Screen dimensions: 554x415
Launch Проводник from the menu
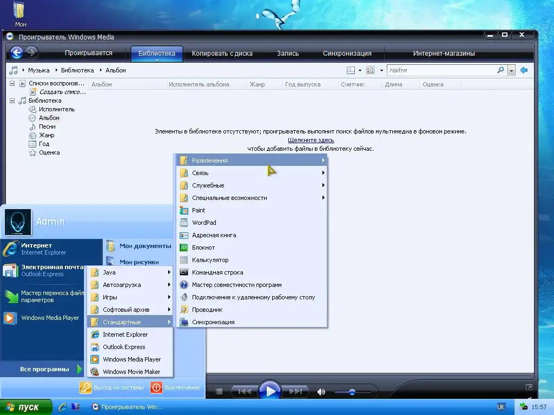[x=252, y=310]
